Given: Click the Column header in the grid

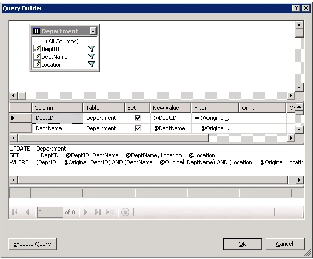Looking at the screenshot, I should [x=57, y=108].
